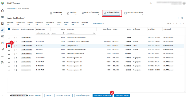Click the Löschen button
The height and width of the screenshot is (98, 187).
click(x=49, y=96)
